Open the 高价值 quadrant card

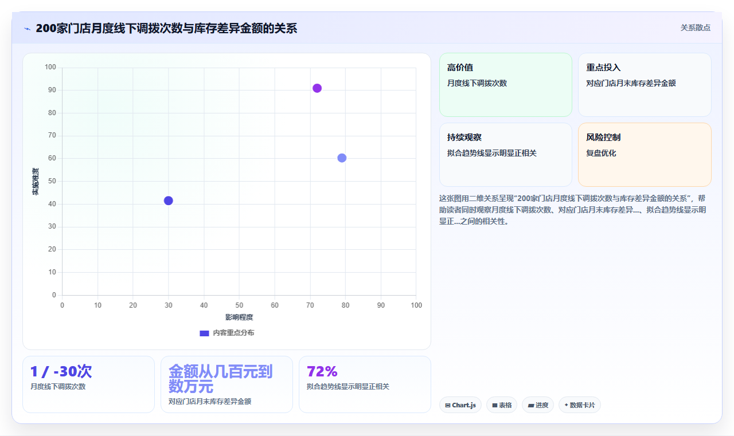(x=506, y=85)
